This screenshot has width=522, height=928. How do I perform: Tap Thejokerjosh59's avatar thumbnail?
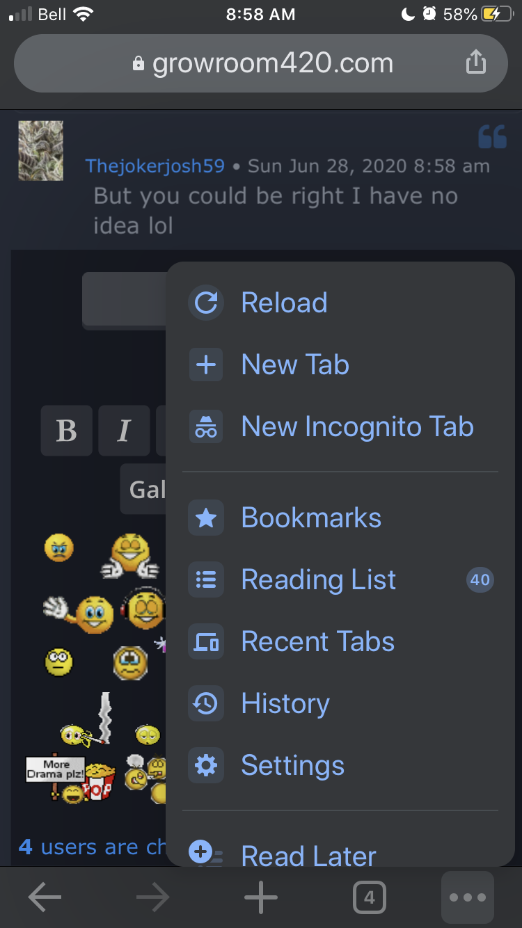[x=40, y=150]
